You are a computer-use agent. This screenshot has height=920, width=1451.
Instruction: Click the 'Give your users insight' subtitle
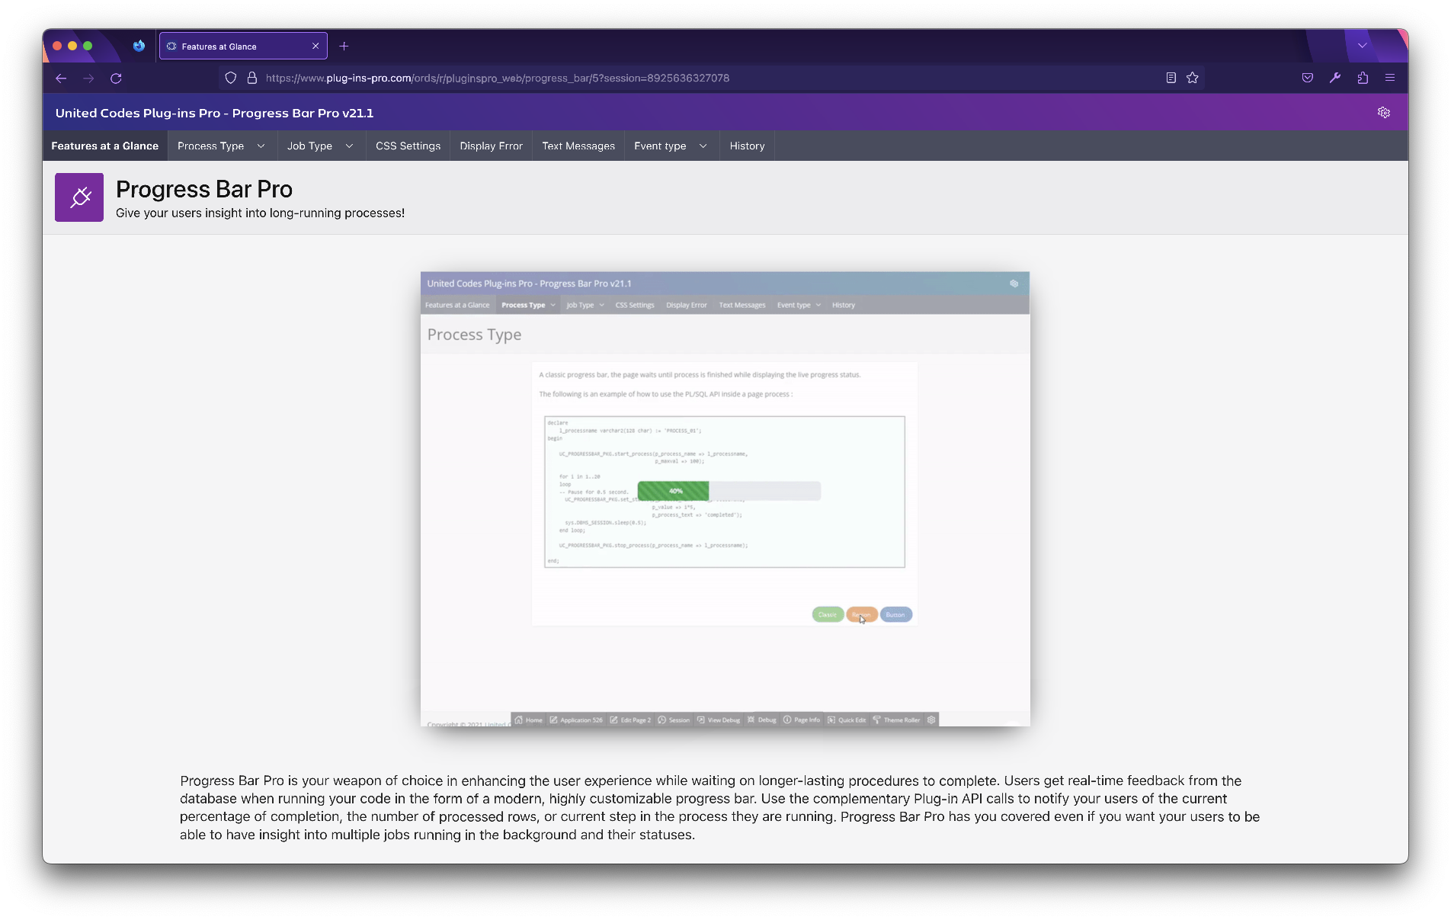click(260, 213)
